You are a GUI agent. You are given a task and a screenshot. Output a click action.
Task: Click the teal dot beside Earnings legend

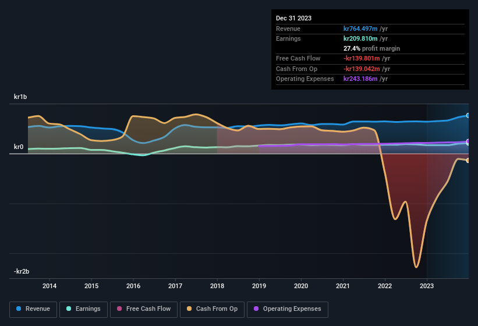tap(69, 309)
